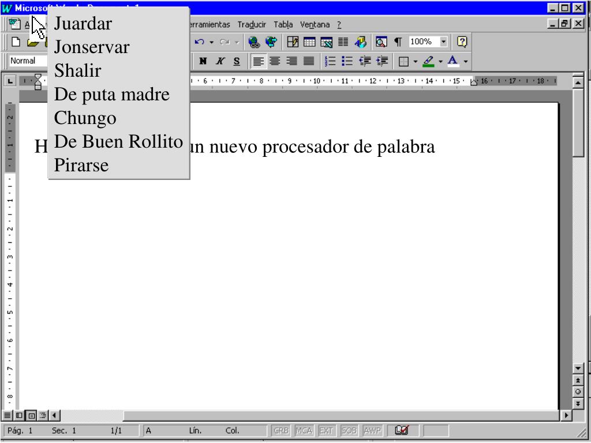This screenshot has height=443, width=591.
Task: Open the border style dropdown arrow
Action: click(416, 61)
